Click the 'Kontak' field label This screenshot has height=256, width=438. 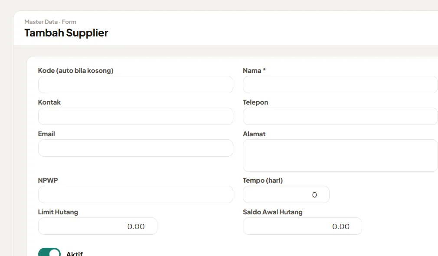click(x=49, y=102)
